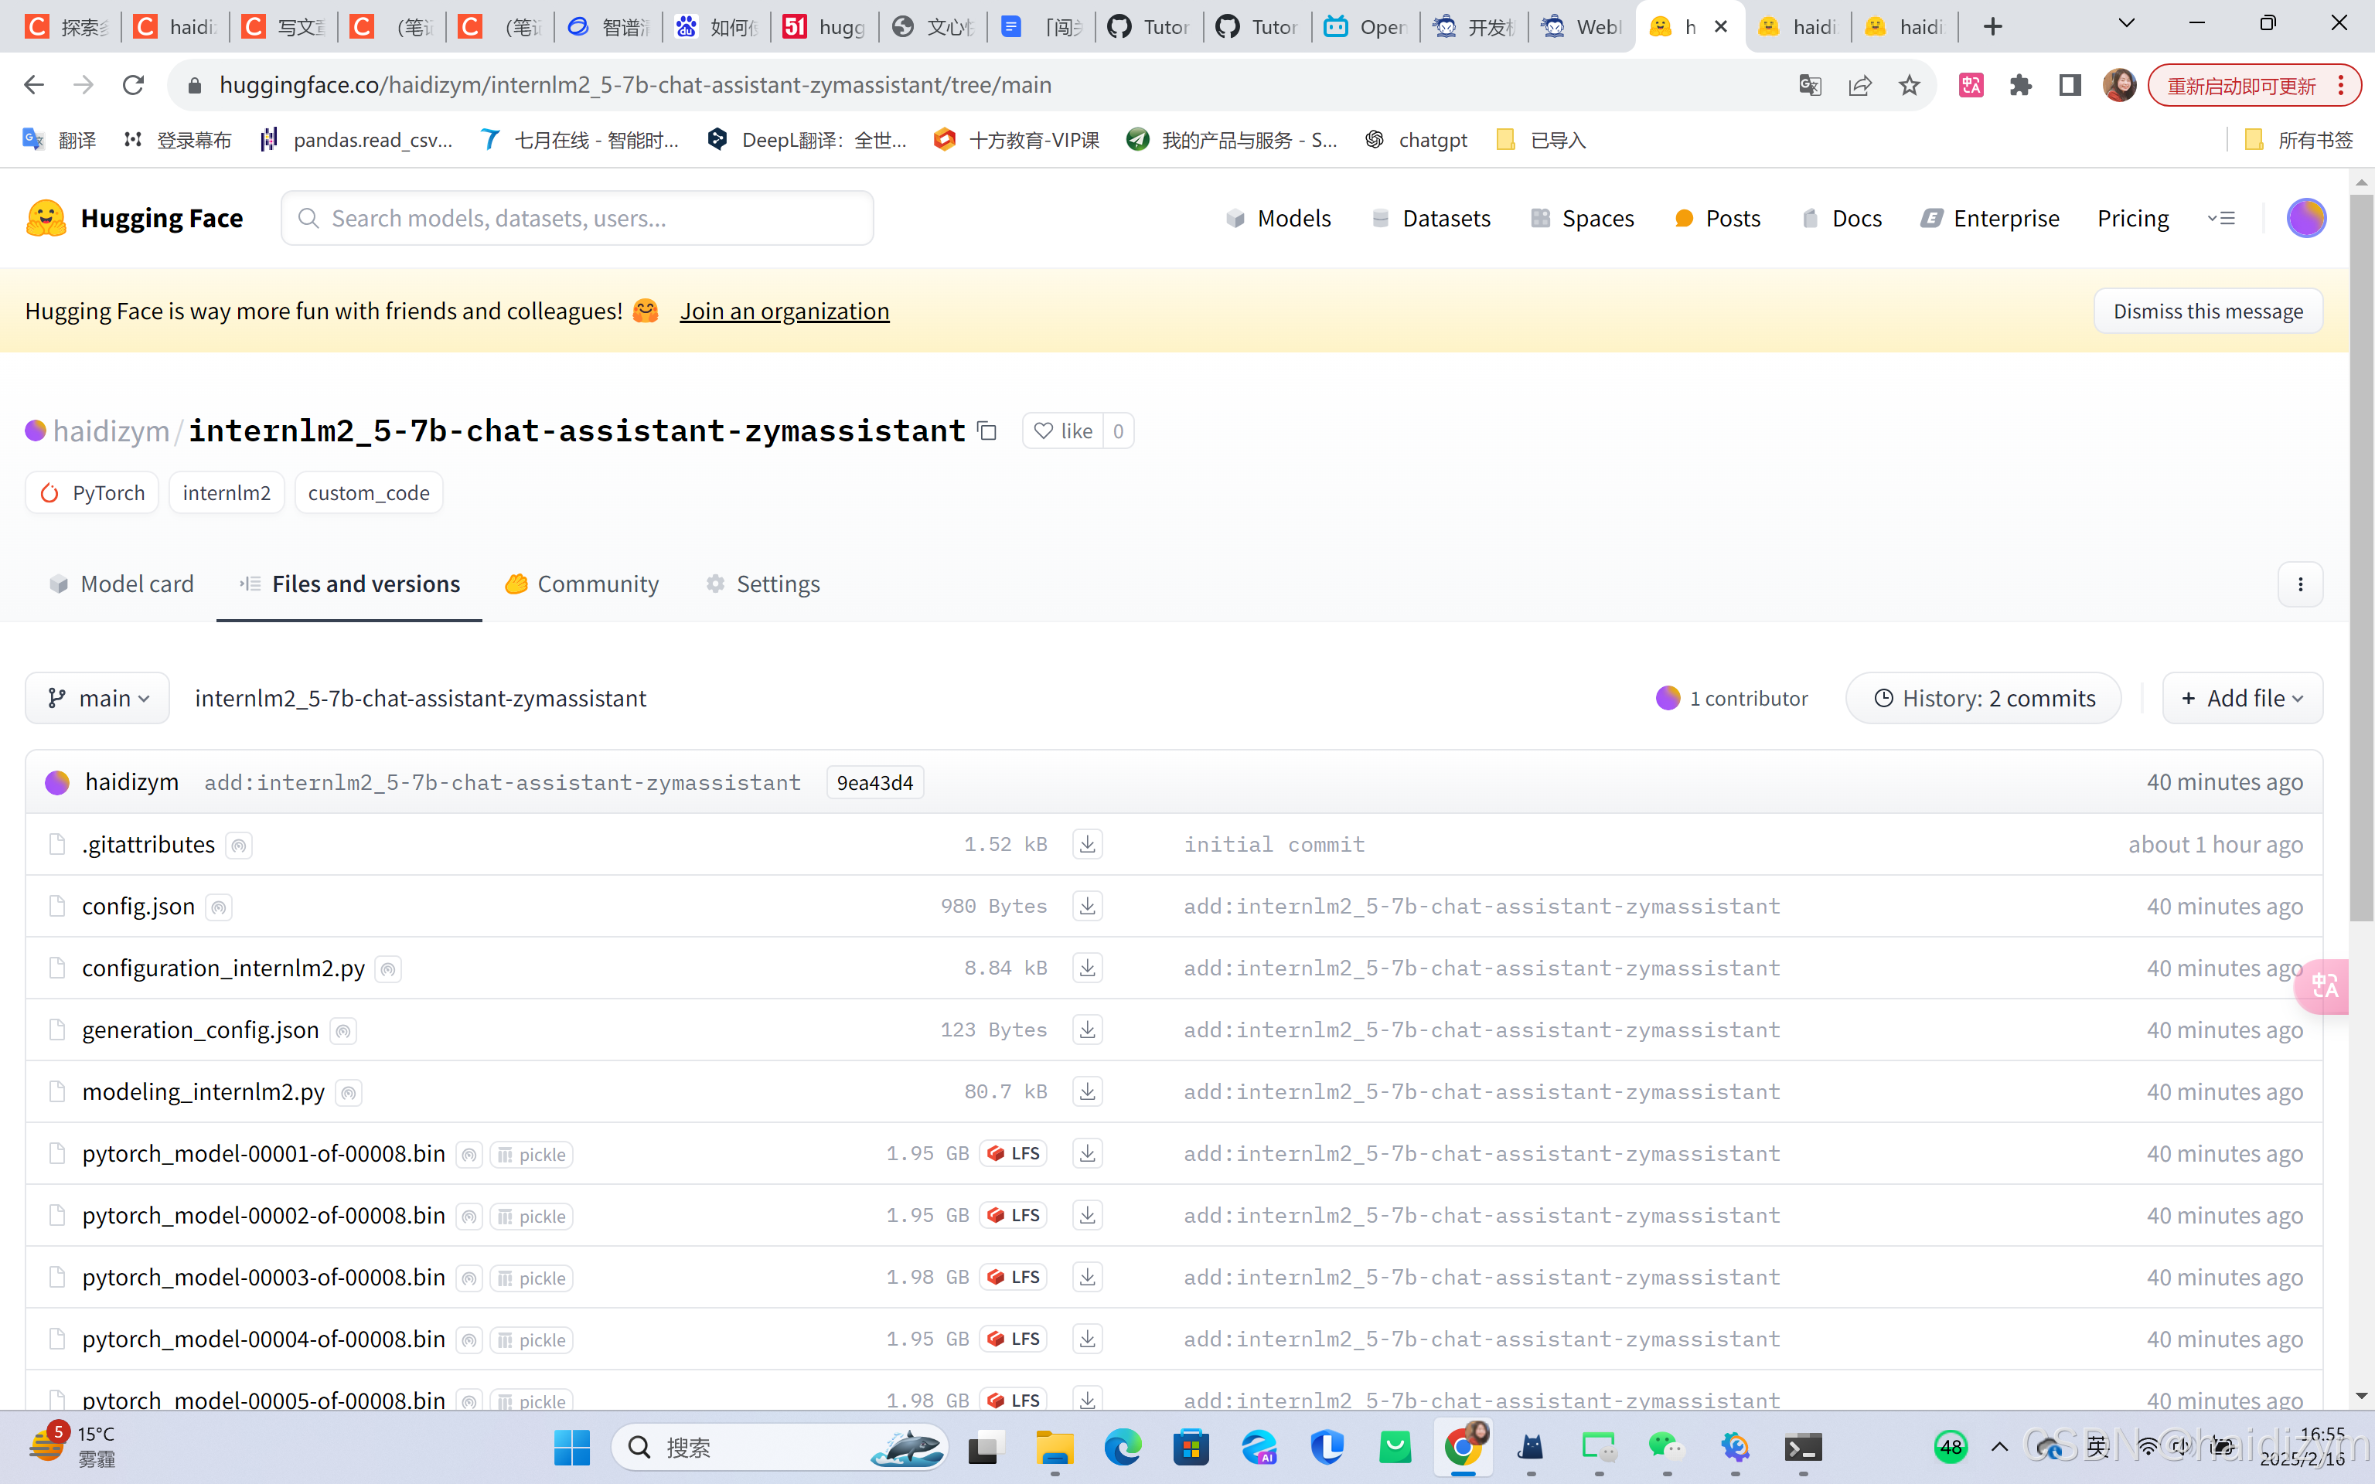Dismiss this message banner
Screen dimensions: 2375x1484
click(x=2208, y=311)
